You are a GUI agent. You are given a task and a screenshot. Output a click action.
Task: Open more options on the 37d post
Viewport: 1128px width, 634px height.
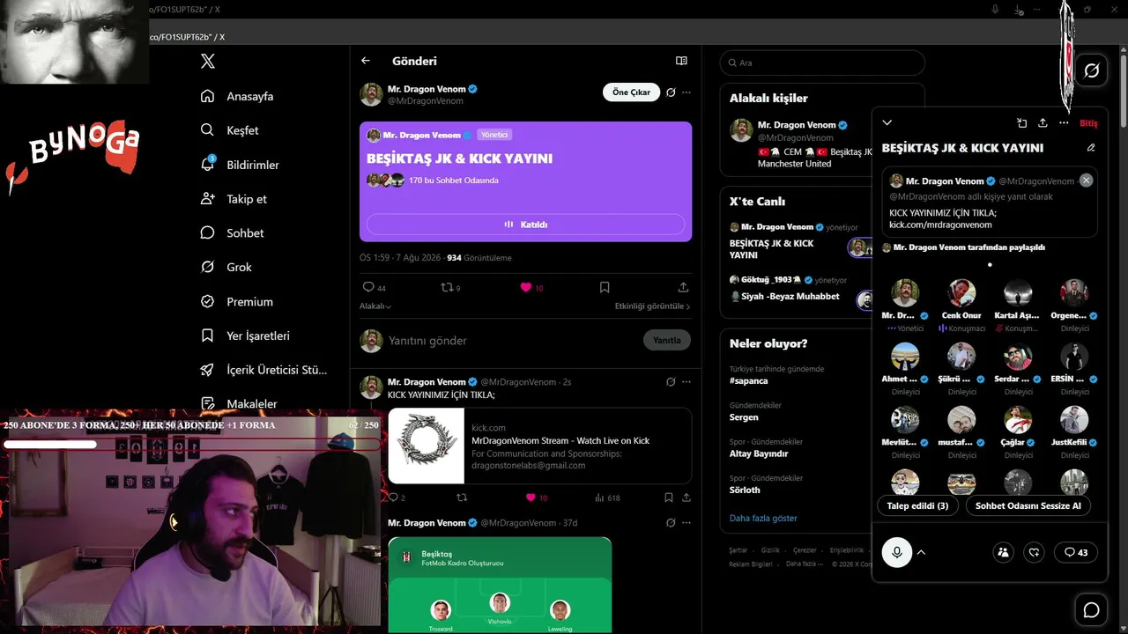pyautogui.click(x=686, y=523)
